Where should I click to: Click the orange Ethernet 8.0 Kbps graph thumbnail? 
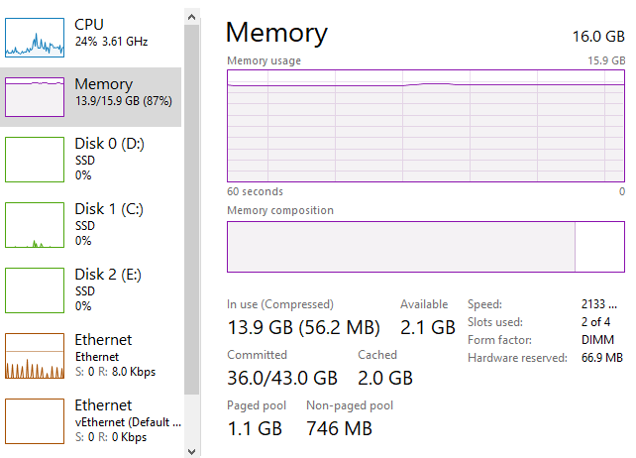pyautogui.click(x=35, y=355)
